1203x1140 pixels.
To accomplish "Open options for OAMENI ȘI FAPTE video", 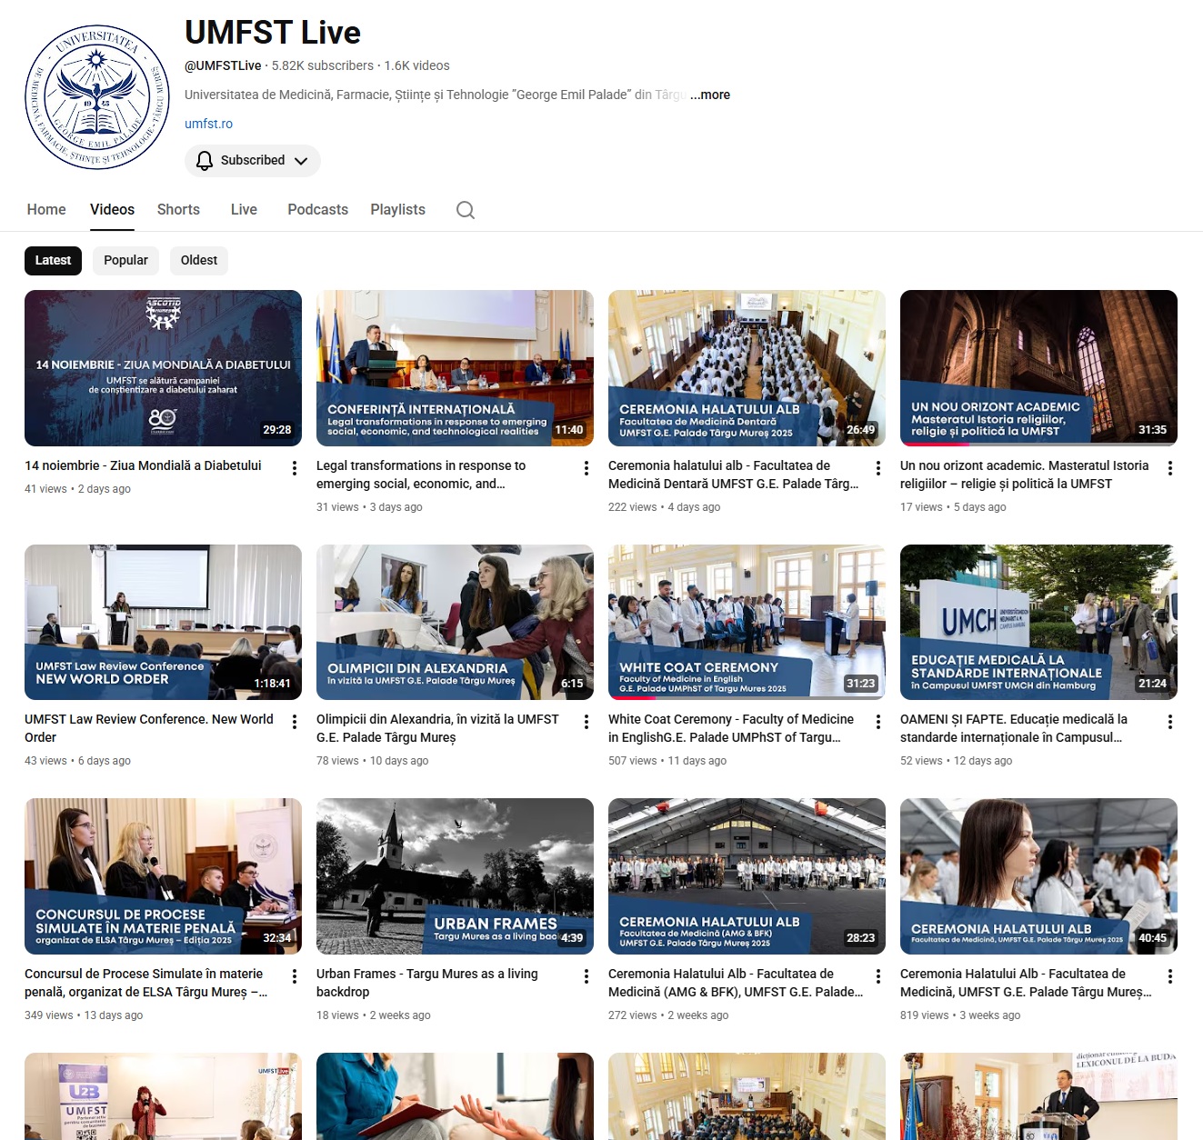I will point(1169,722).
